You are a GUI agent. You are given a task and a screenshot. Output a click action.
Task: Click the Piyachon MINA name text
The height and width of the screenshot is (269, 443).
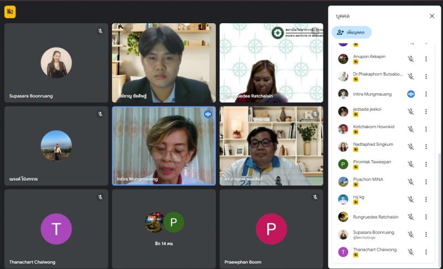(368, 180)
